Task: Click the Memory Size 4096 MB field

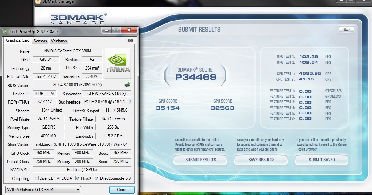Action: pos(48,136)
